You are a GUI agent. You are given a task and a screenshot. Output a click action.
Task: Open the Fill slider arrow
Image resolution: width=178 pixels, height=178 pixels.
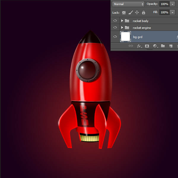(172, 12)
